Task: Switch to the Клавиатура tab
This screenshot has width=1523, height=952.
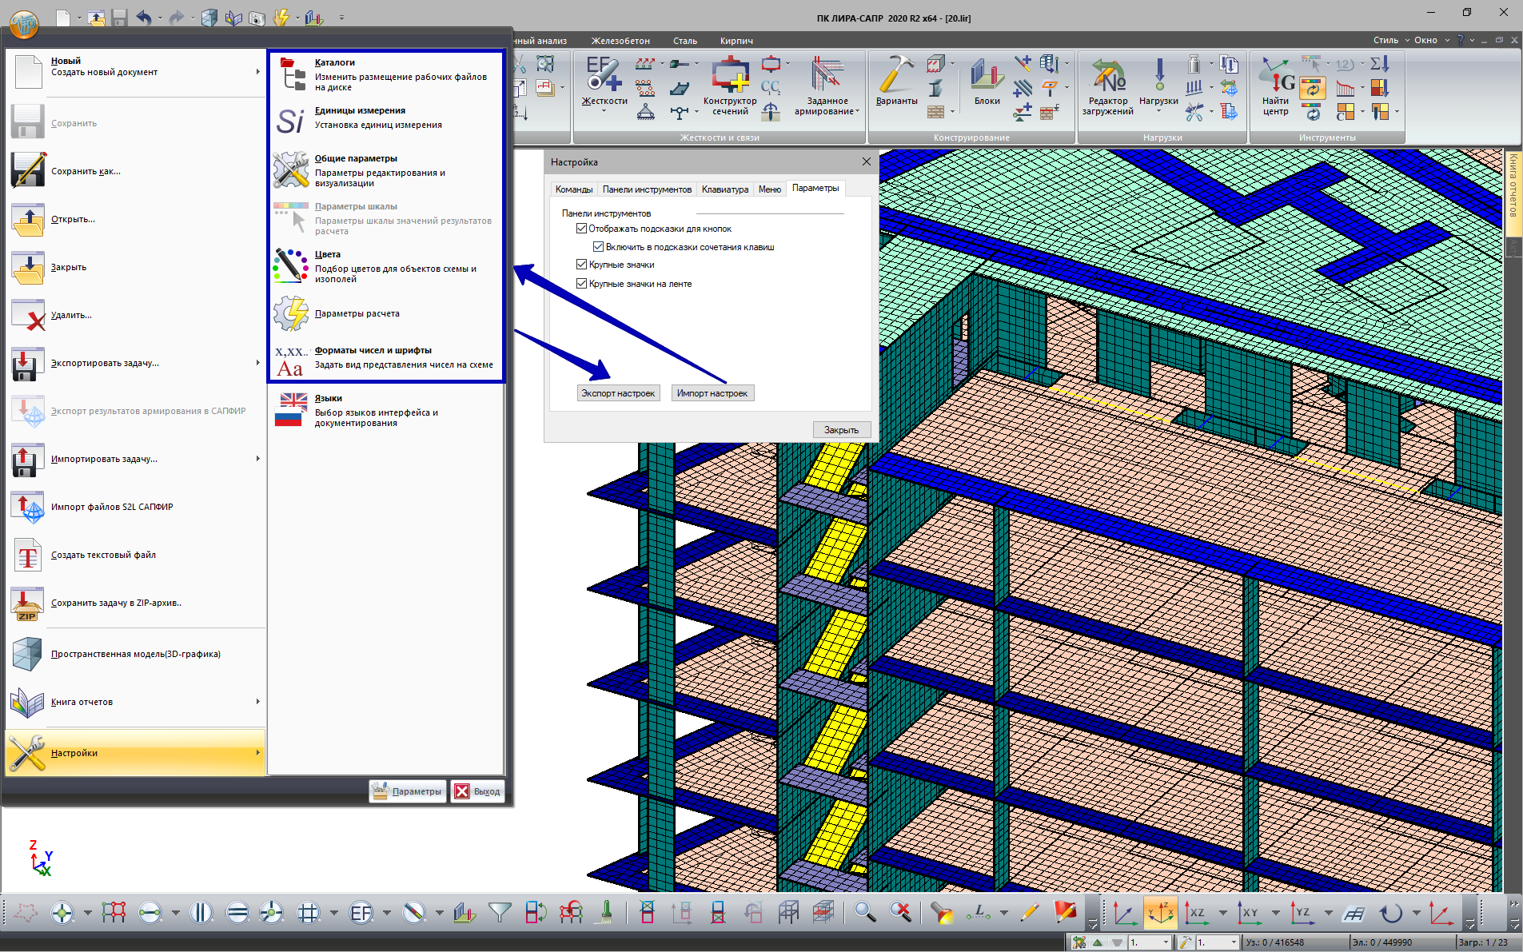Action: (x=724, y=189)
